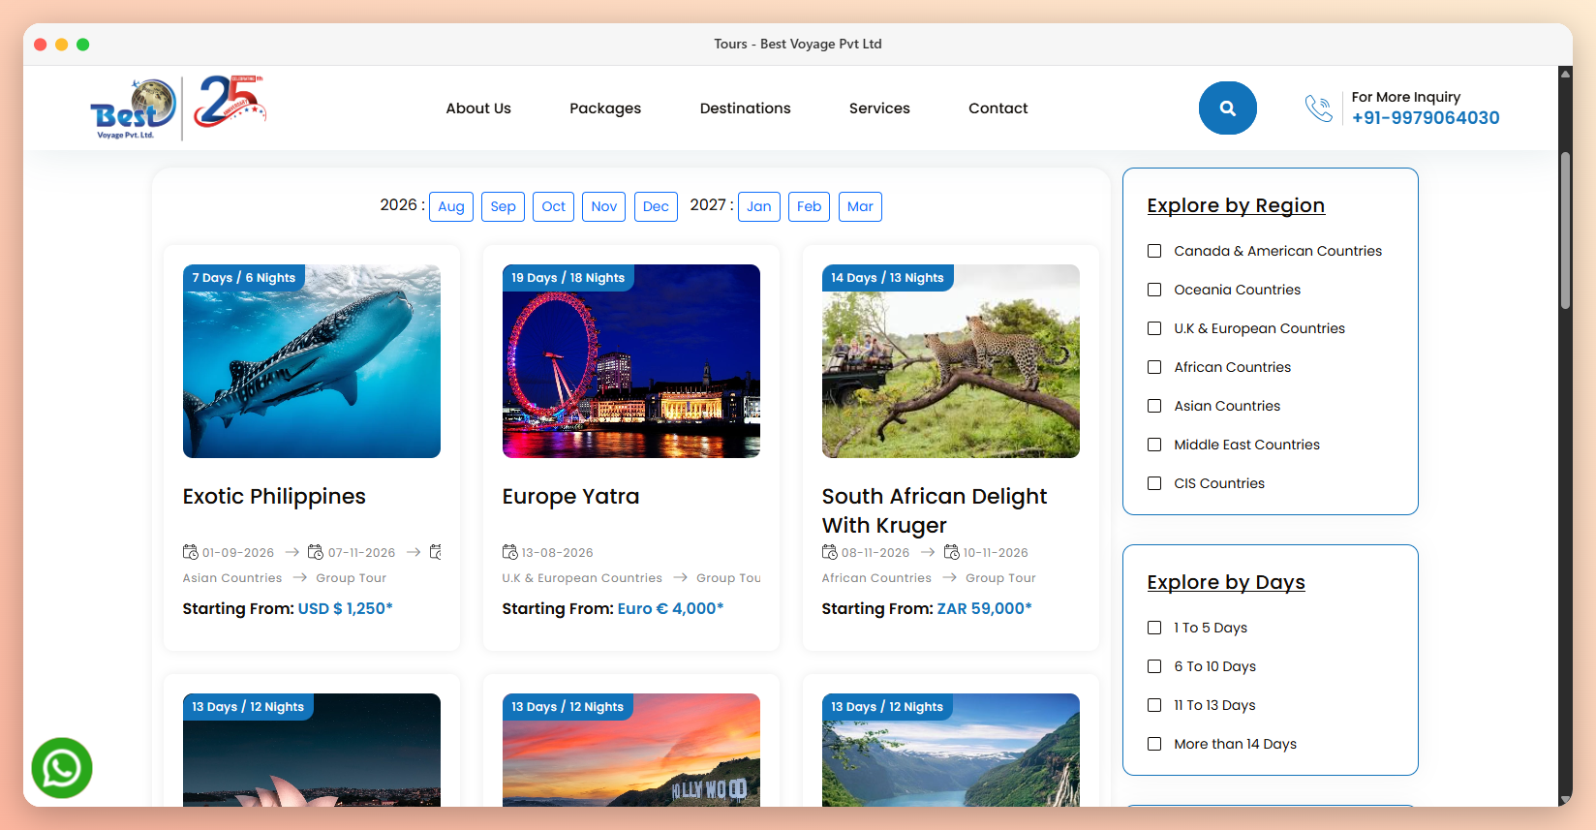Click the blue search icon button

[1227, 108]
